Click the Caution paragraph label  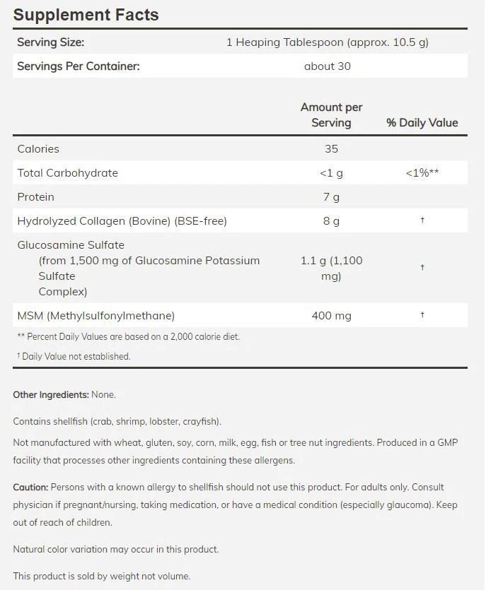click(30, 488)
